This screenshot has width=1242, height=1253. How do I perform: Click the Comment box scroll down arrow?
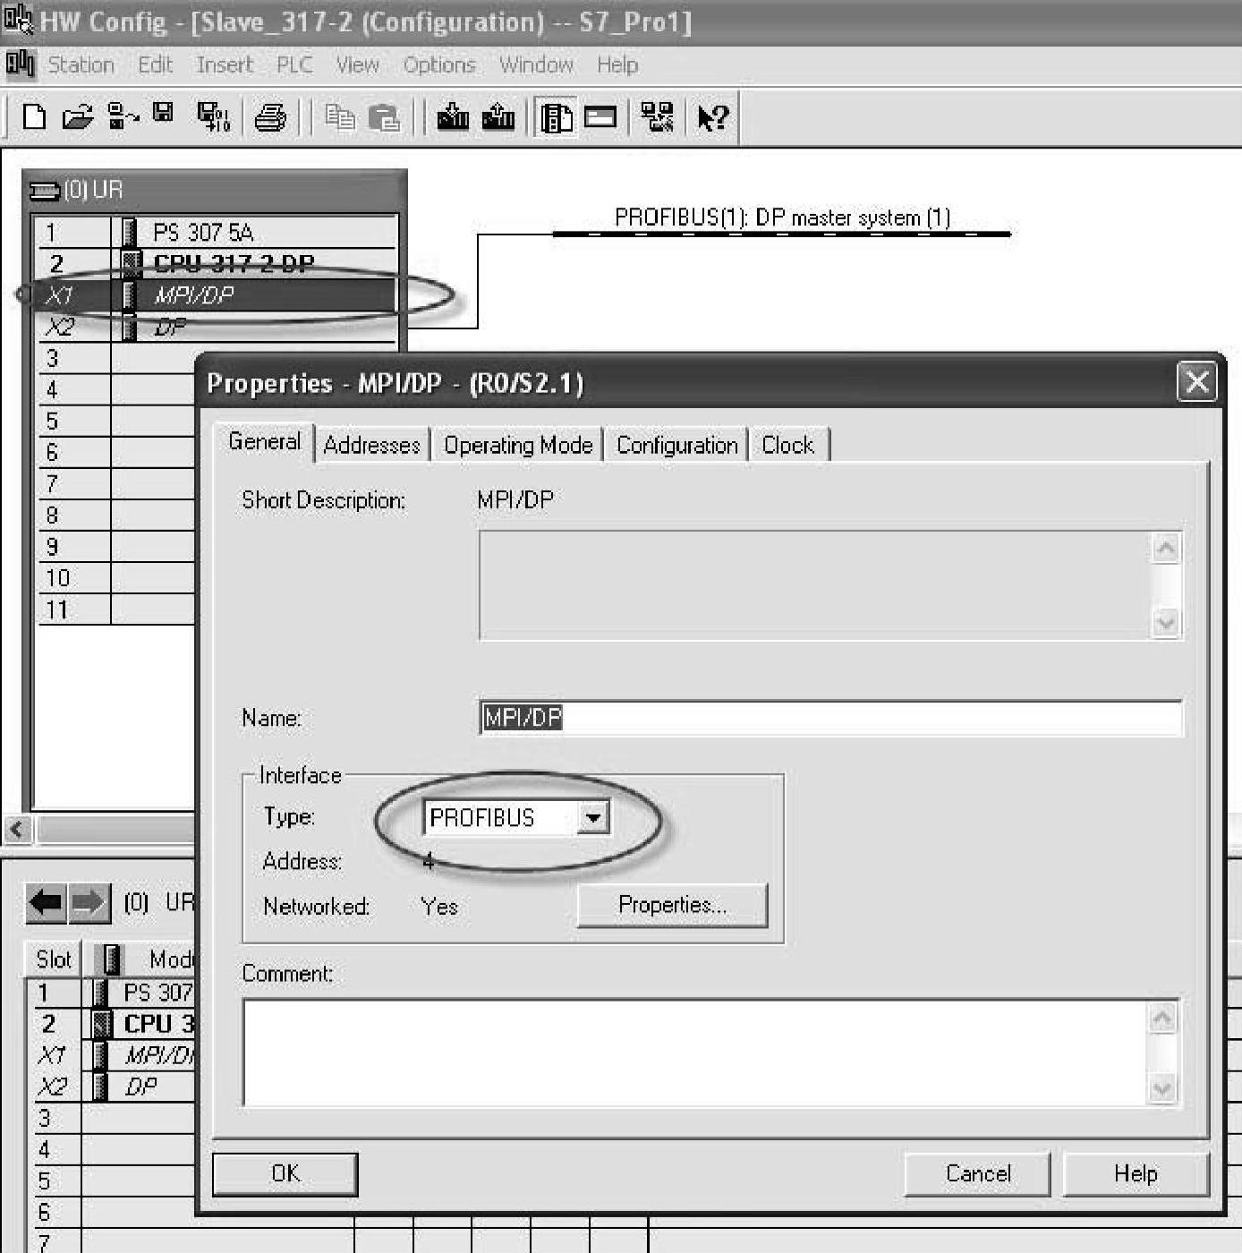pyautogui.click(x=1162, y=1088)
